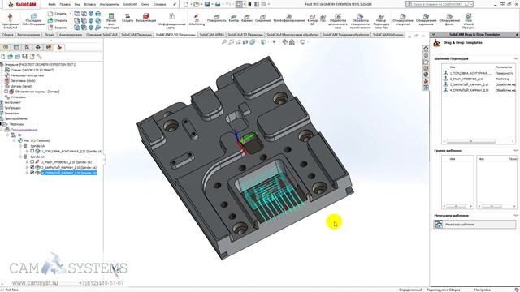Click the Print icon in quick access toolbar
The height and width of the screenshot is (292, 520).
218,4
